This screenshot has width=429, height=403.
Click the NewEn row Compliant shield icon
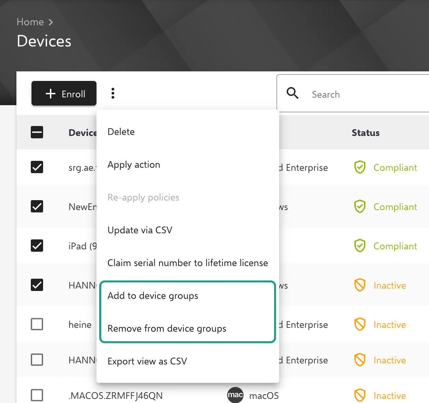point(360,206)
